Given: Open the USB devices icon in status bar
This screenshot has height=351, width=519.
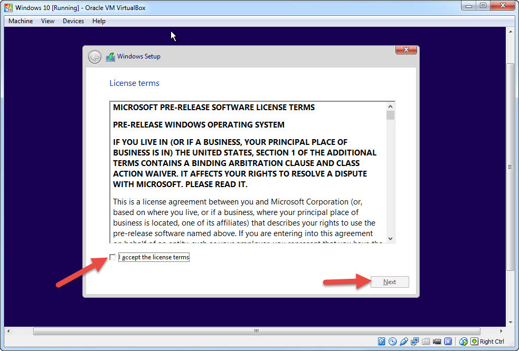Looking at the screenshot, I should click(x=403, y=341).
